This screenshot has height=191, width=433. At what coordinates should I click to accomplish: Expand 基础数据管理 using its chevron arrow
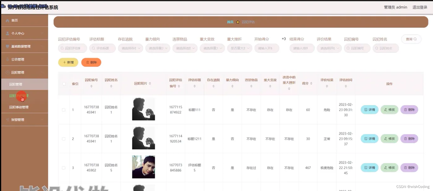tap(42, 46)
